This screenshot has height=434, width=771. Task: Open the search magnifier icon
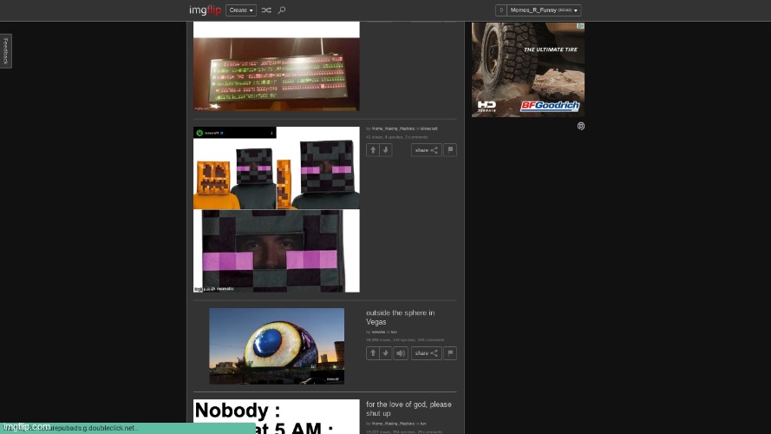[282, 10]
